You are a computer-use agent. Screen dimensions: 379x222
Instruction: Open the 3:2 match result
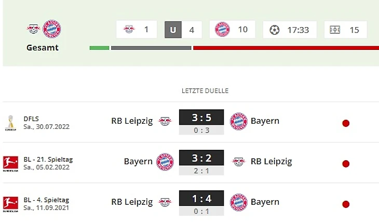(201, 158)
